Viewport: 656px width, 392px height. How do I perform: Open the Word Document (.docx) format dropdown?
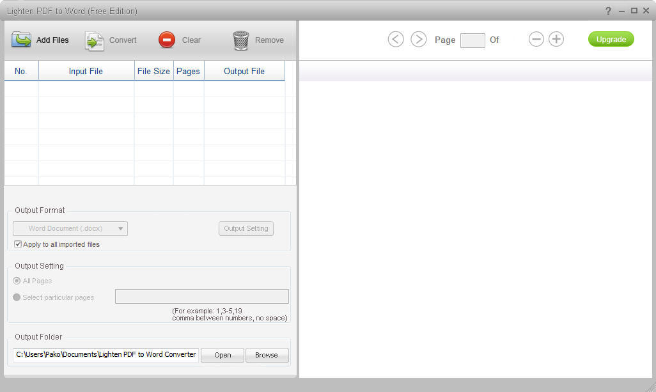pos(70,228)
